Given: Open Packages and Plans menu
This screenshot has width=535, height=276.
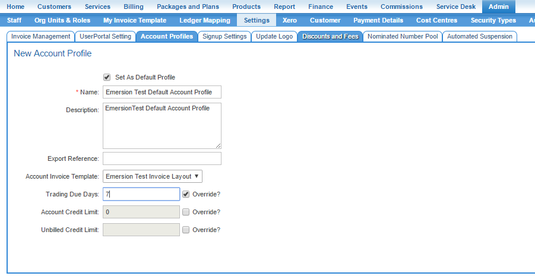Looking at the screenshot, I should coord(188,7).
